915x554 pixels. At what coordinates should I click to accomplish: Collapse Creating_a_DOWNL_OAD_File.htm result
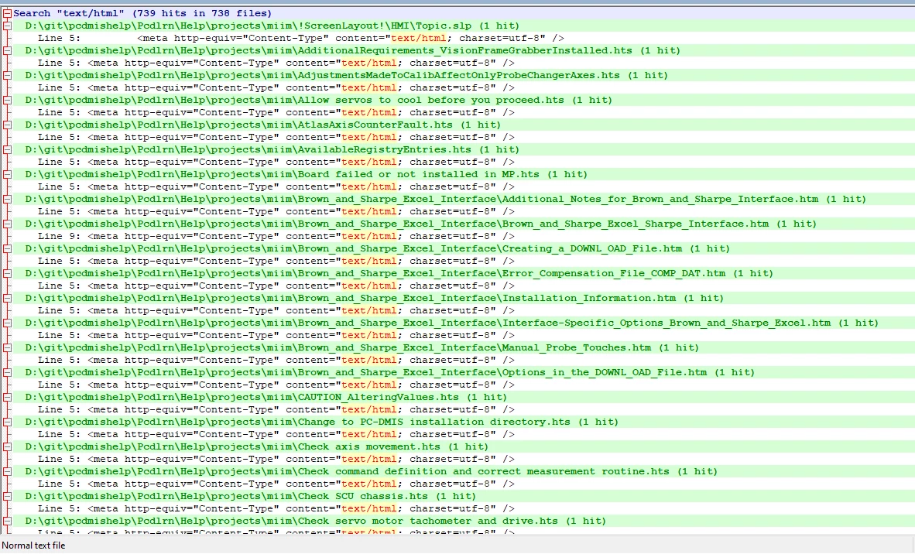pyautogui.click(x=7, y=248)
